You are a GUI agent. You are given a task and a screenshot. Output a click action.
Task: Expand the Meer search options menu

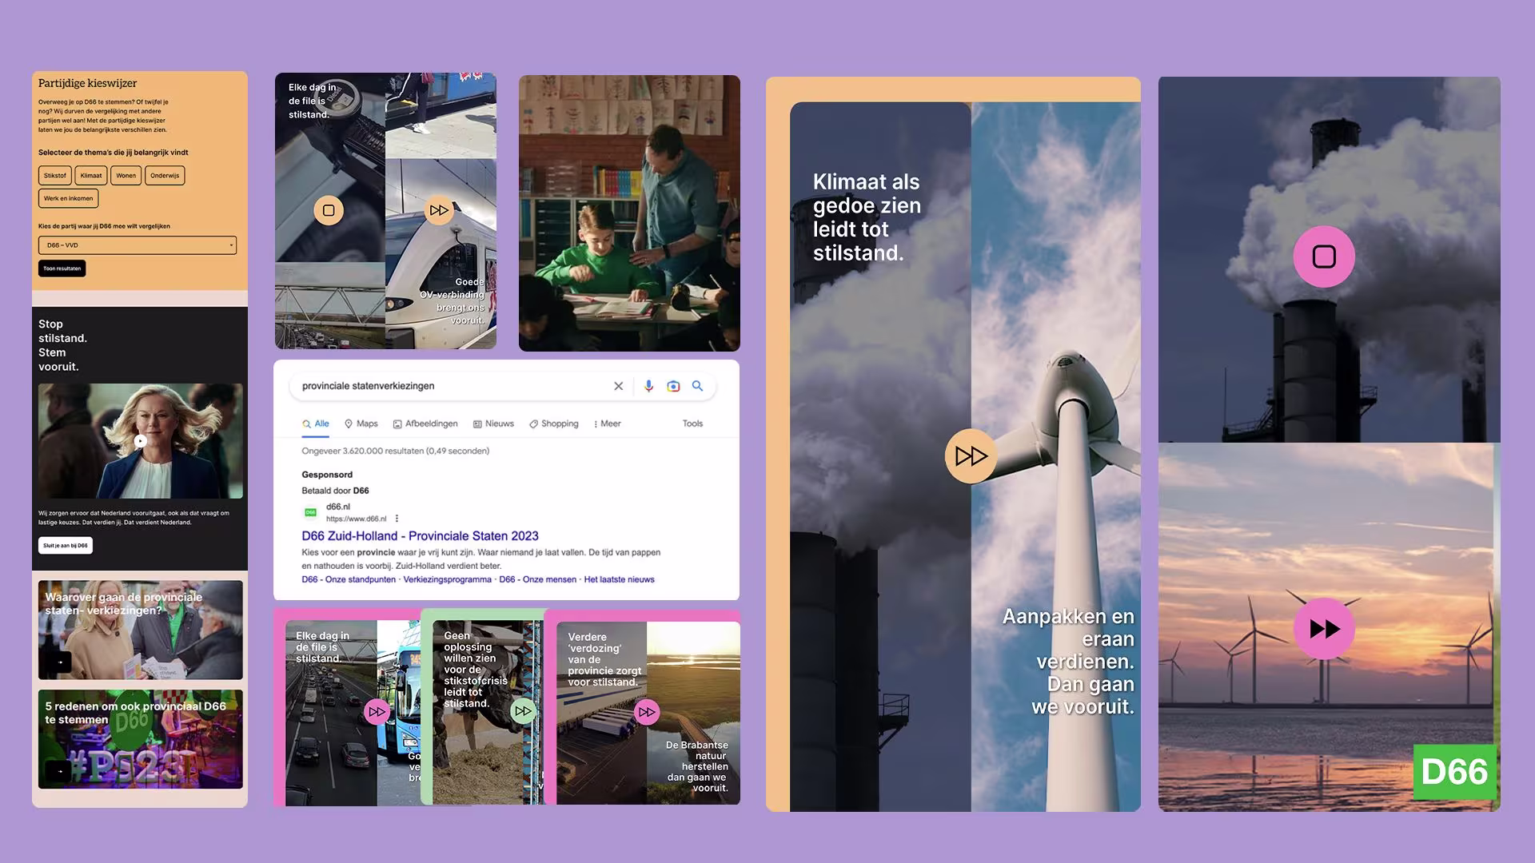coord(607,424)
